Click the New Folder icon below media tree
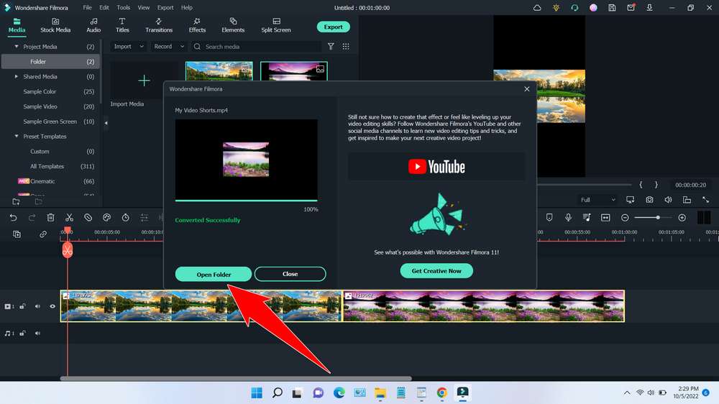The image size is (719, 404). tap(16, 202)
